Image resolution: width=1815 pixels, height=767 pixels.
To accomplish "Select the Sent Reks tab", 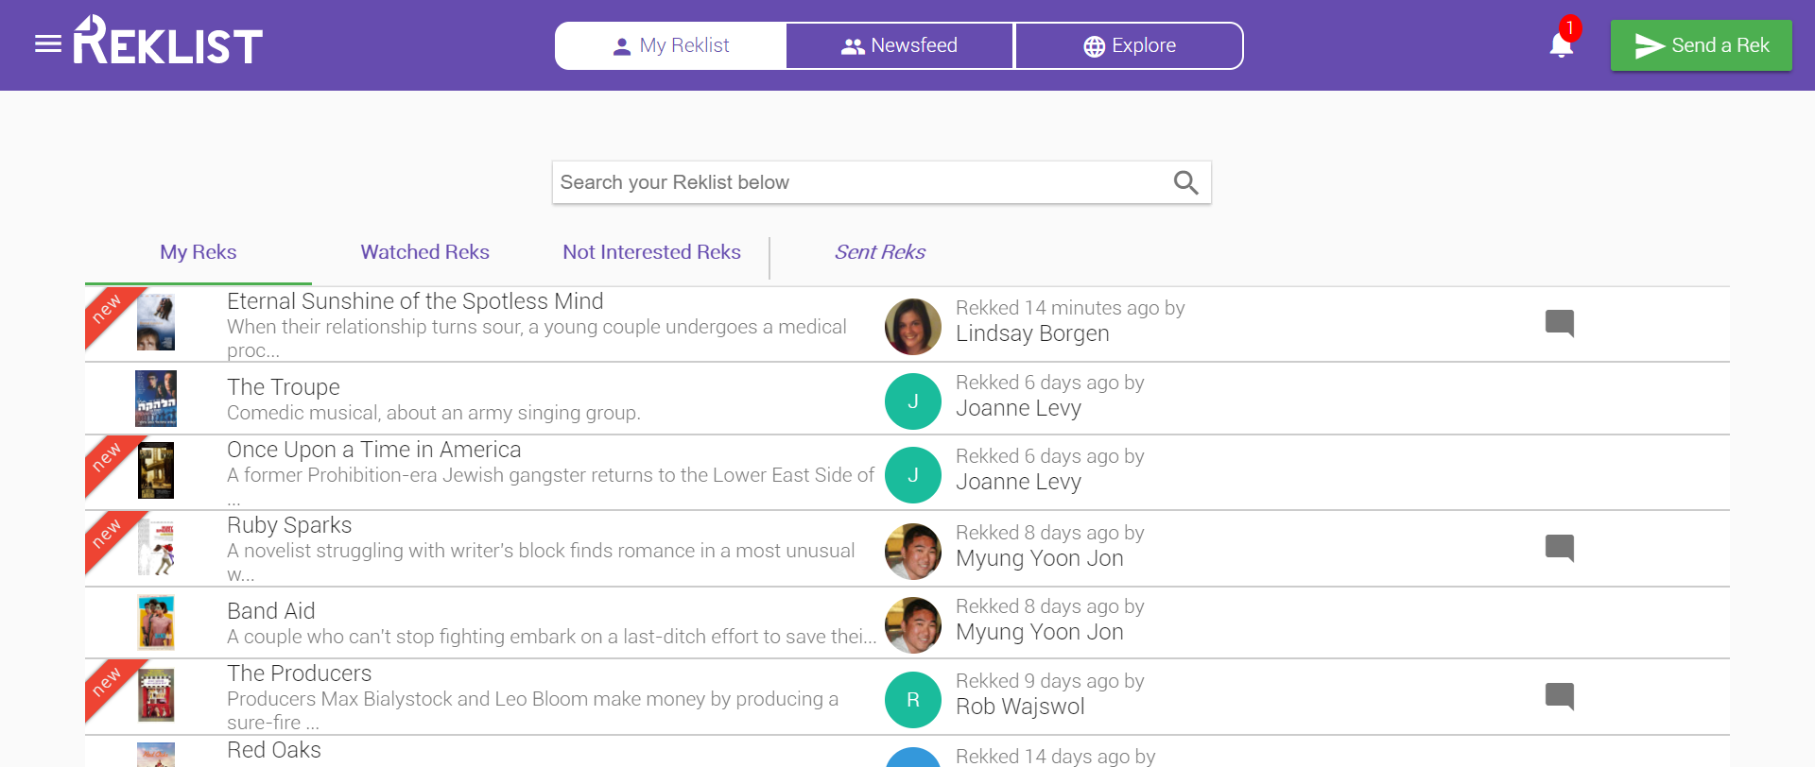I will 880,252.
